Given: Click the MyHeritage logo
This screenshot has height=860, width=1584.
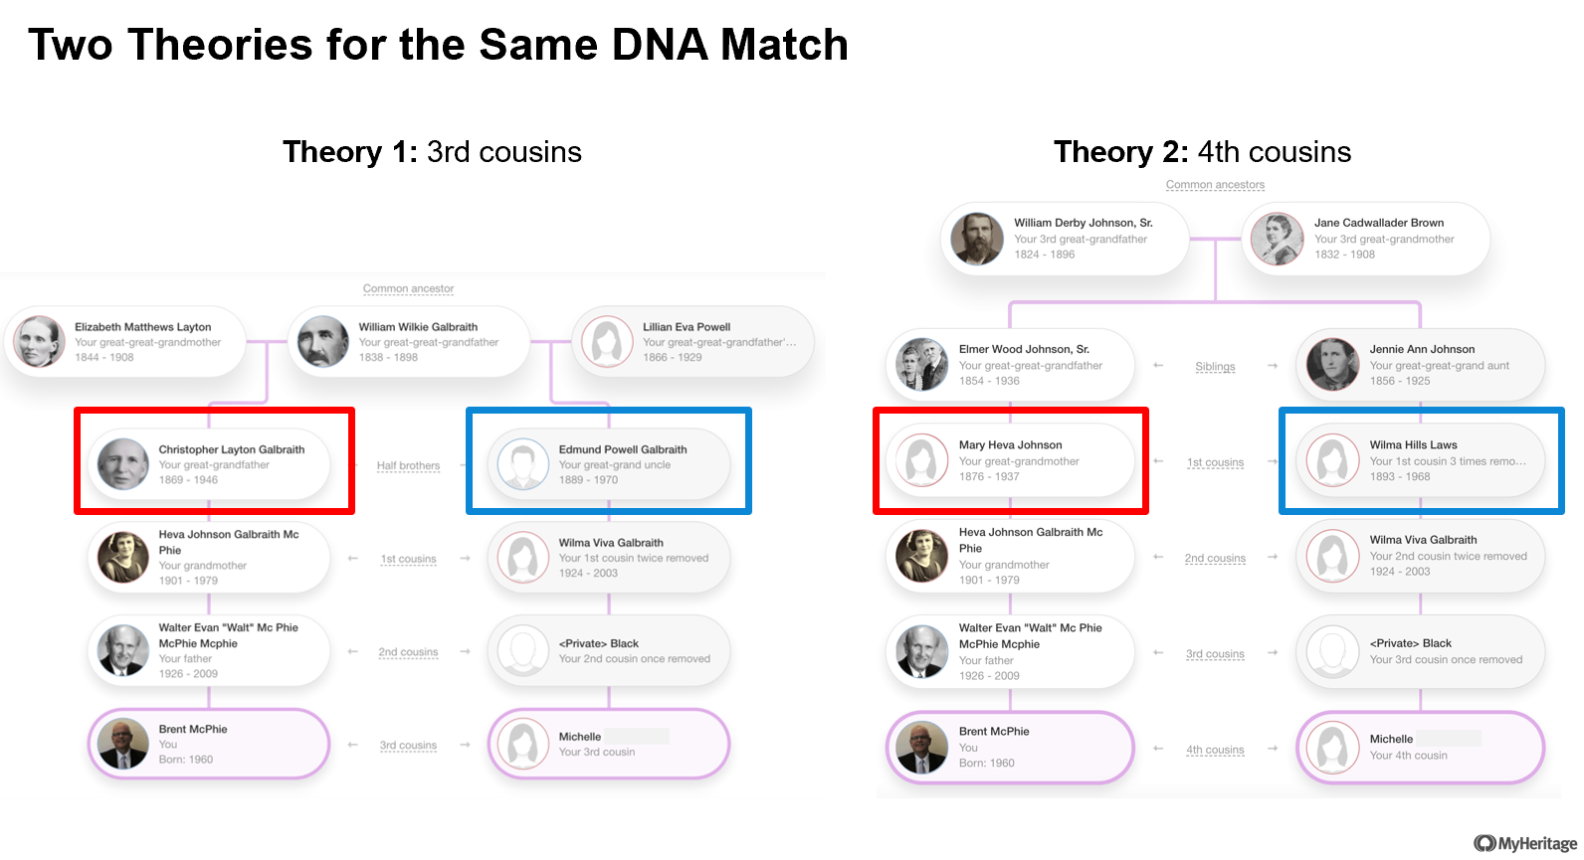Looking at the screenshot, I should point(1525,844).
